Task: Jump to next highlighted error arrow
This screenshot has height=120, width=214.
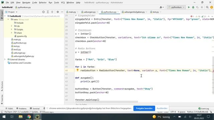Action: coord(212,16)
